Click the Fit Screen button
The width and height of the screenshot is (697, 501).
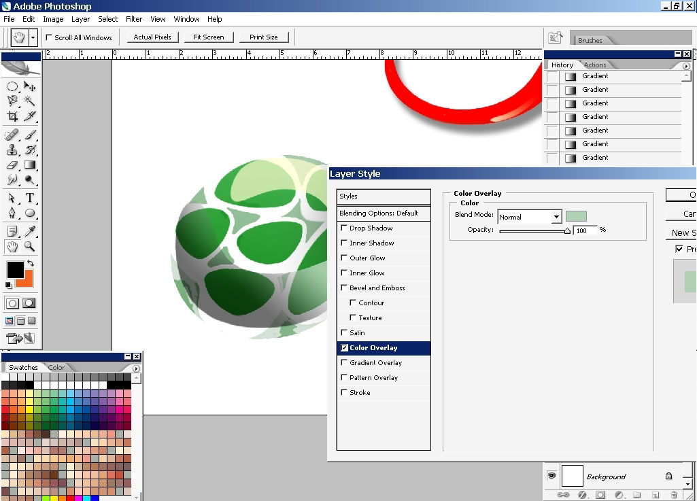[x=208, y=37]
